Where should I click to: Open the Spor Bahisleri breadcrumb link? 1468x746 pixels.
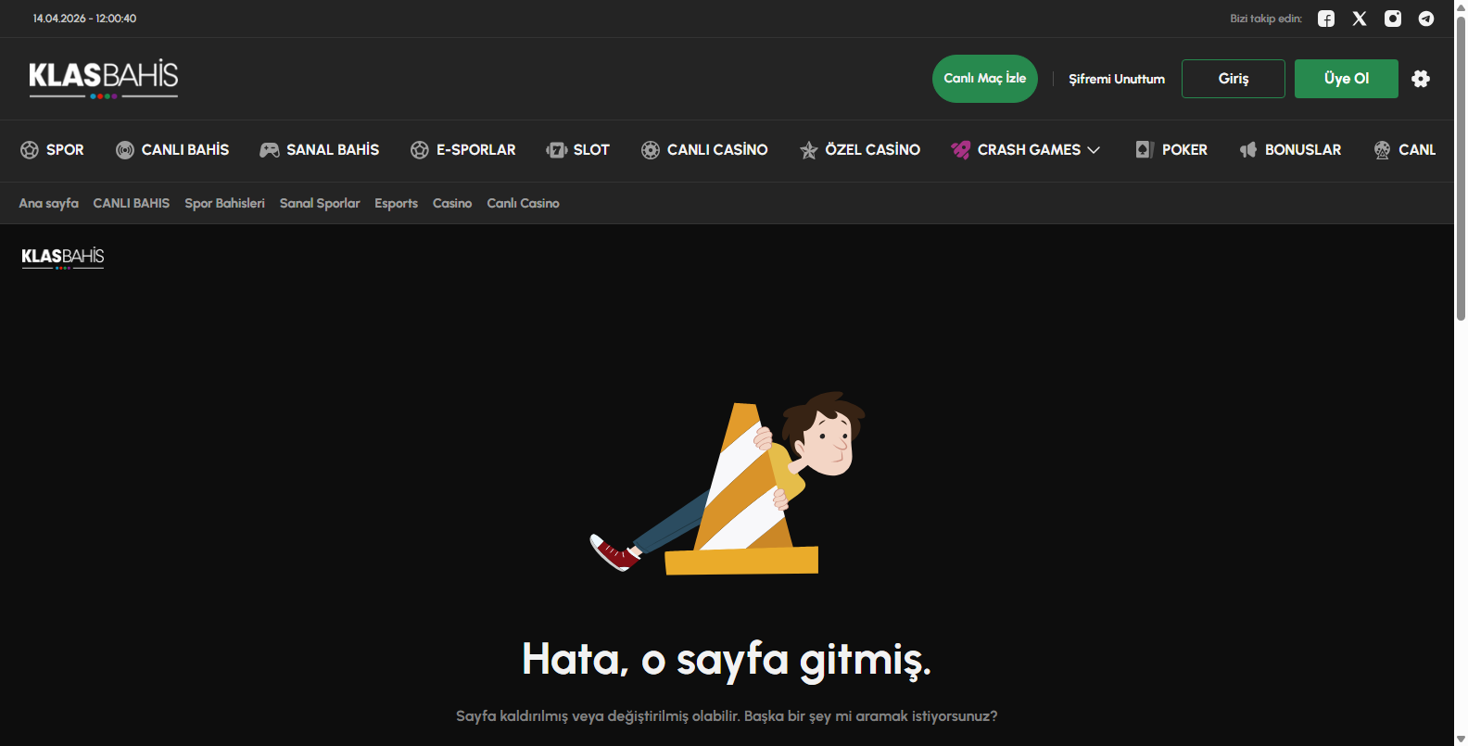(224, 203)
